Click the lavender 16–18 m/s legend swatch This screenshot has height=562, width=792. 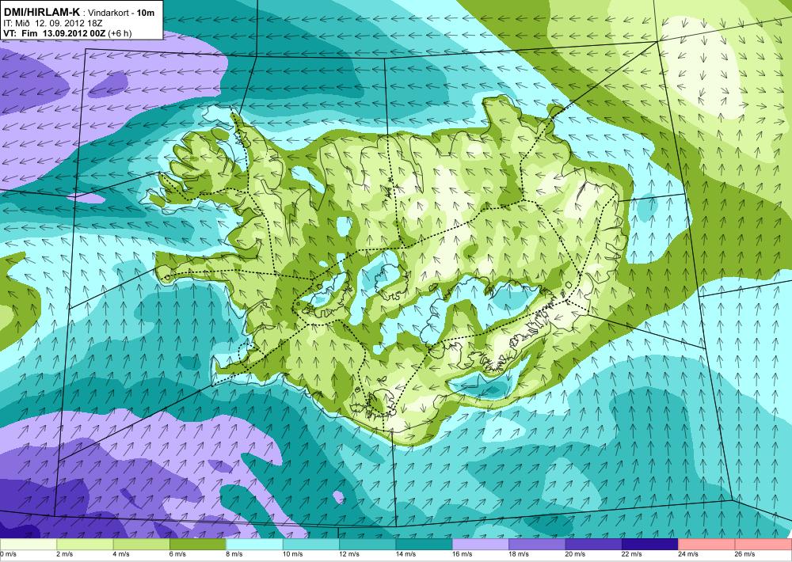coord(481,545)
